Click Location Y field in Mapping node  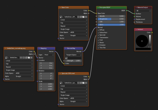pyautogui.click(x=46, y=65)
